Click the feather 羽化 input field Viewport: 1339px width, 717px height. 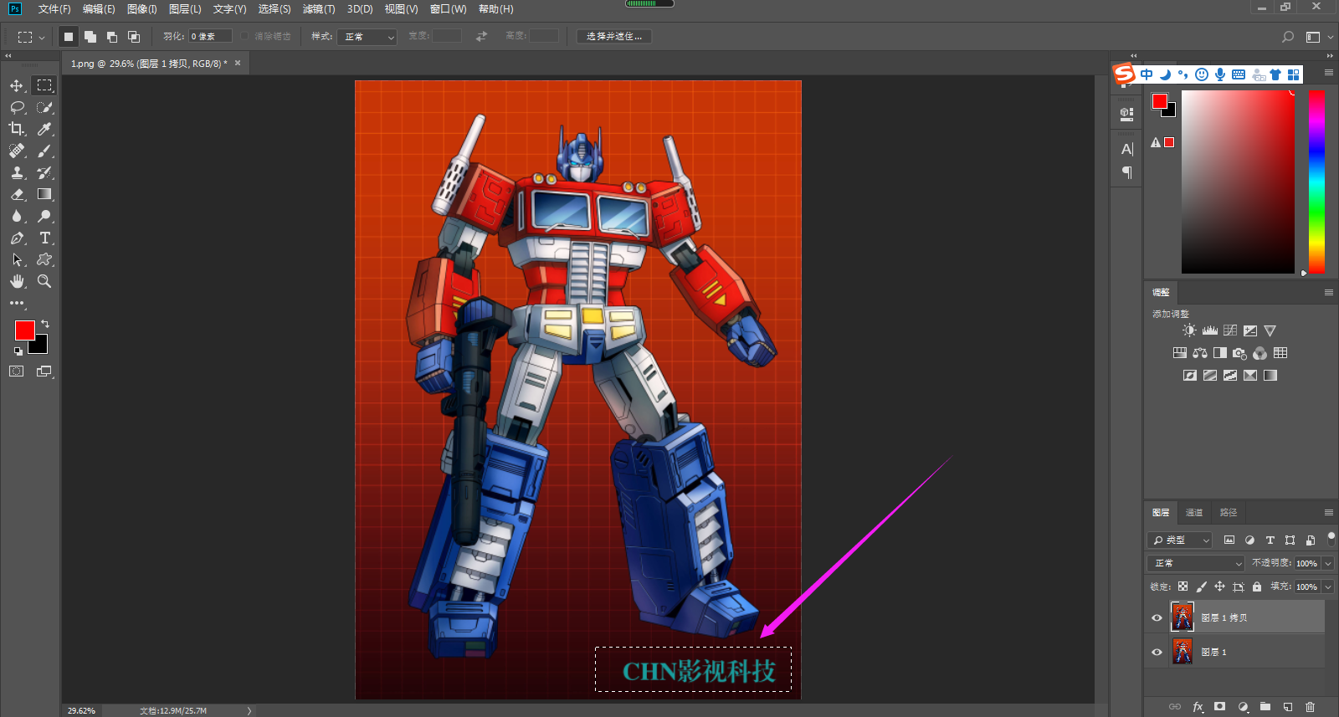click(x=210, y=37)
